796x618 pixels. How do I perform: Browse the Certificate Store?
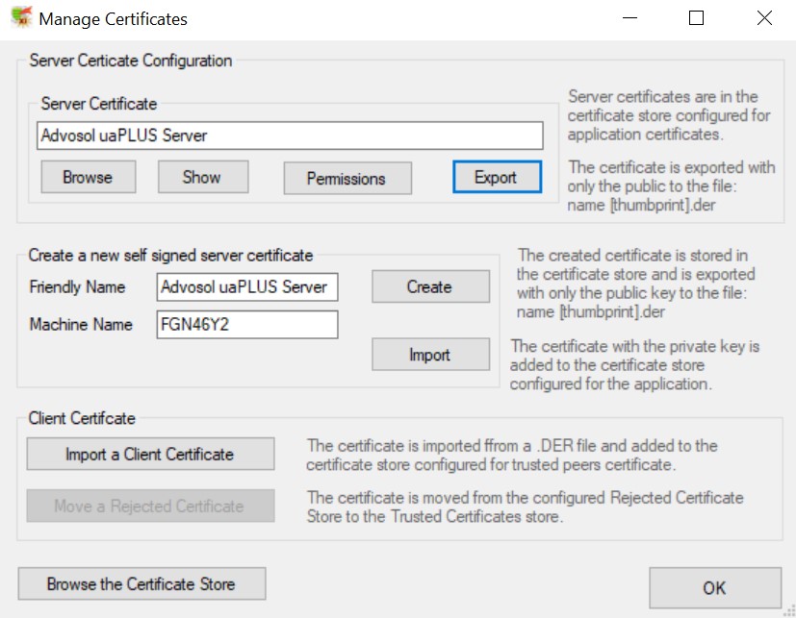(x=141, y=583)
